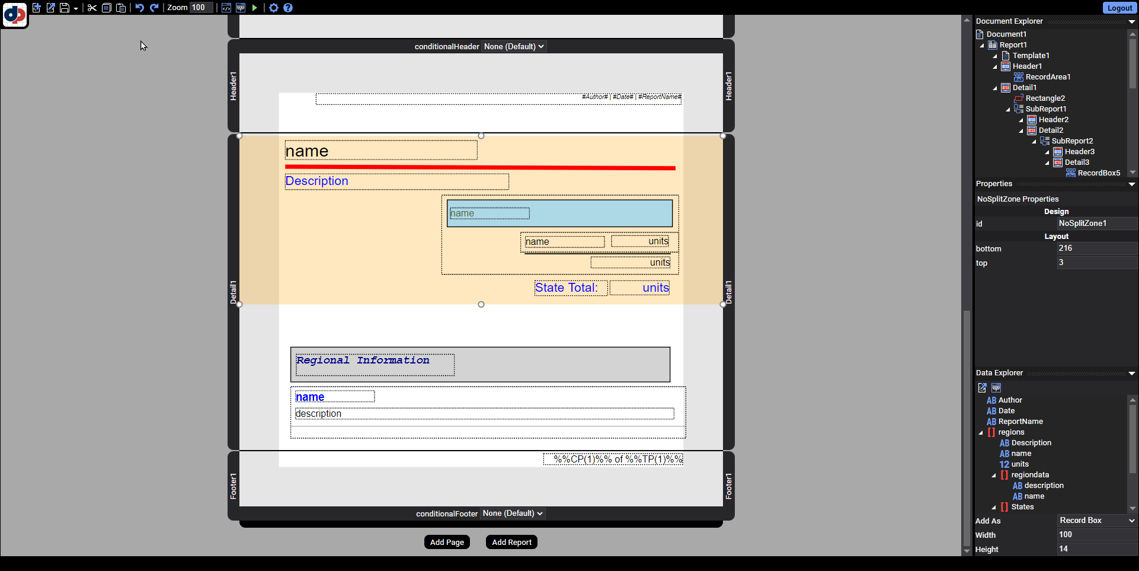Open the code view icon in toolbar
The image size is (1139, 571).
[x=226, y=8]
